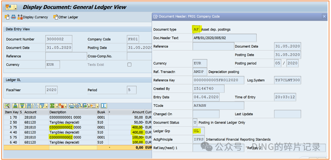
Task: Click the Sort Ascending icon
Action: click(x=16, y=106)
